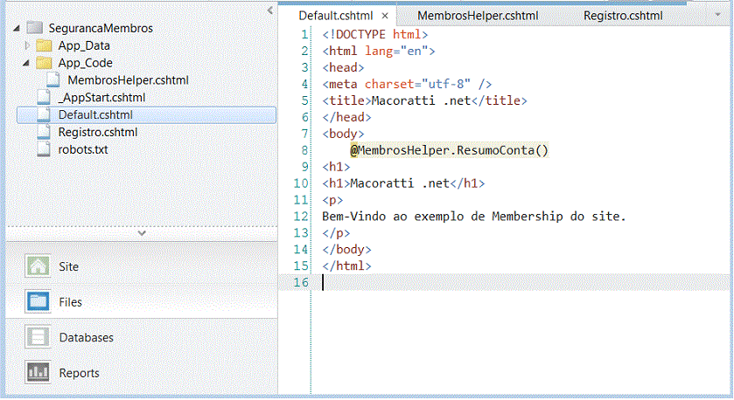Open the tab list dropdown arrow

pyautogui.click(x=717, y=15)
